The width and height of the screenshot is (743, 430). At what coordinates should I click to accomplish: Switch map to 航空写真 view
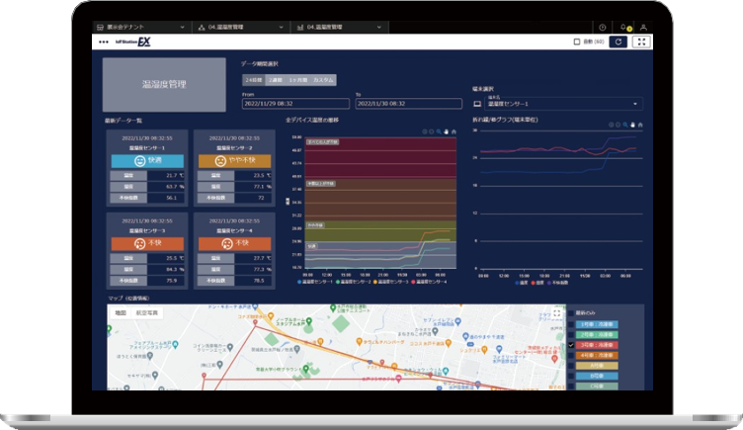150,312
